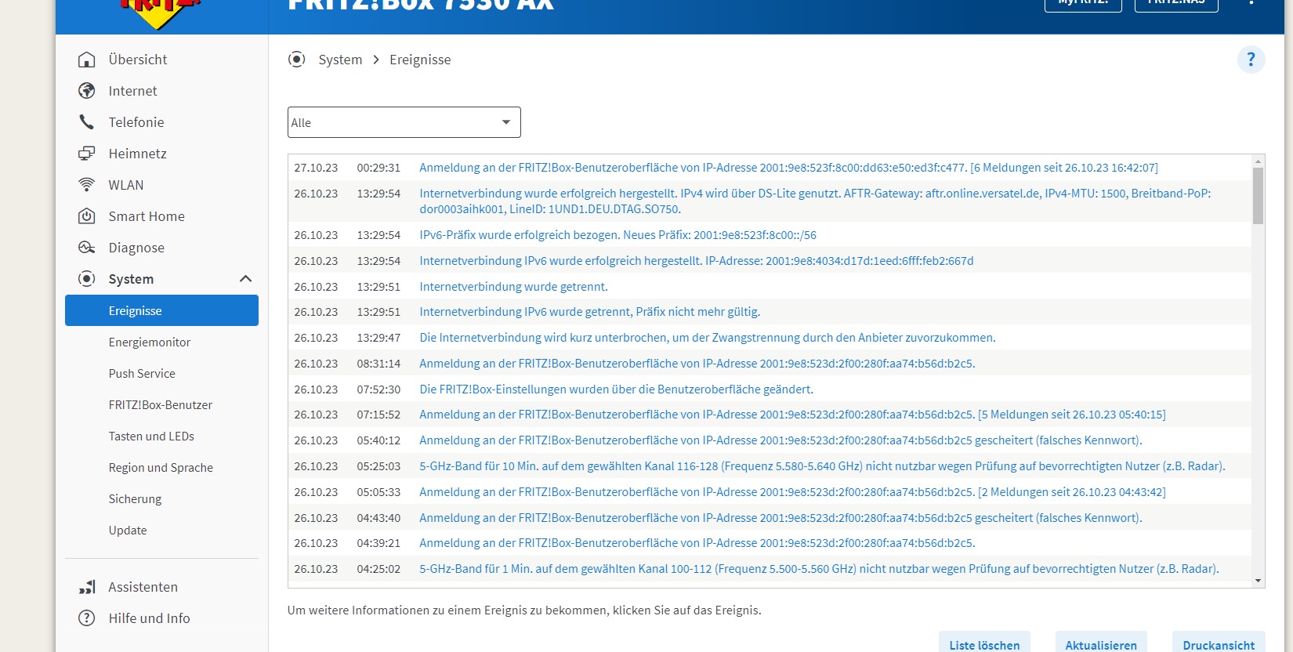Open Tasten und LEDs submenu item
Image resolution: width=1293 pixels, height=652 pixels.
click(151, 436)
